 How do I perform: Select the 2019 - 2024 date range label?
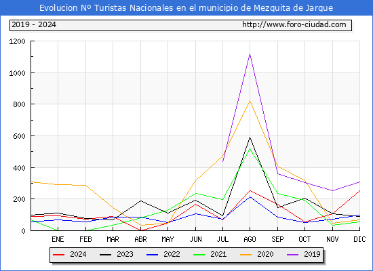point(34,24)
